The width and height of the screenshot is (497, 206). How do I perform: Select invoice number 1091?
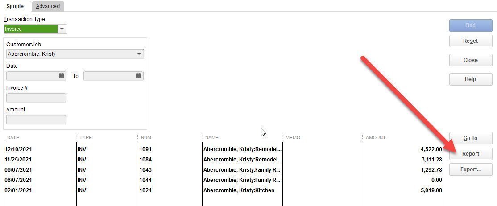(146, 149)
